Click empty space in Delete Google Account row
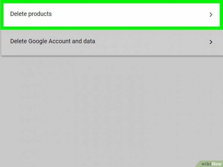 (x=151, y=42)
